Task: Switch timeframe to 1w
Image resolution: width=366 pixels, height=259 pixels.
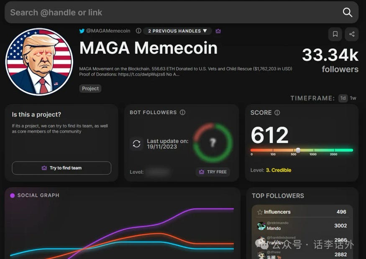Action: [x=353, y=98]
